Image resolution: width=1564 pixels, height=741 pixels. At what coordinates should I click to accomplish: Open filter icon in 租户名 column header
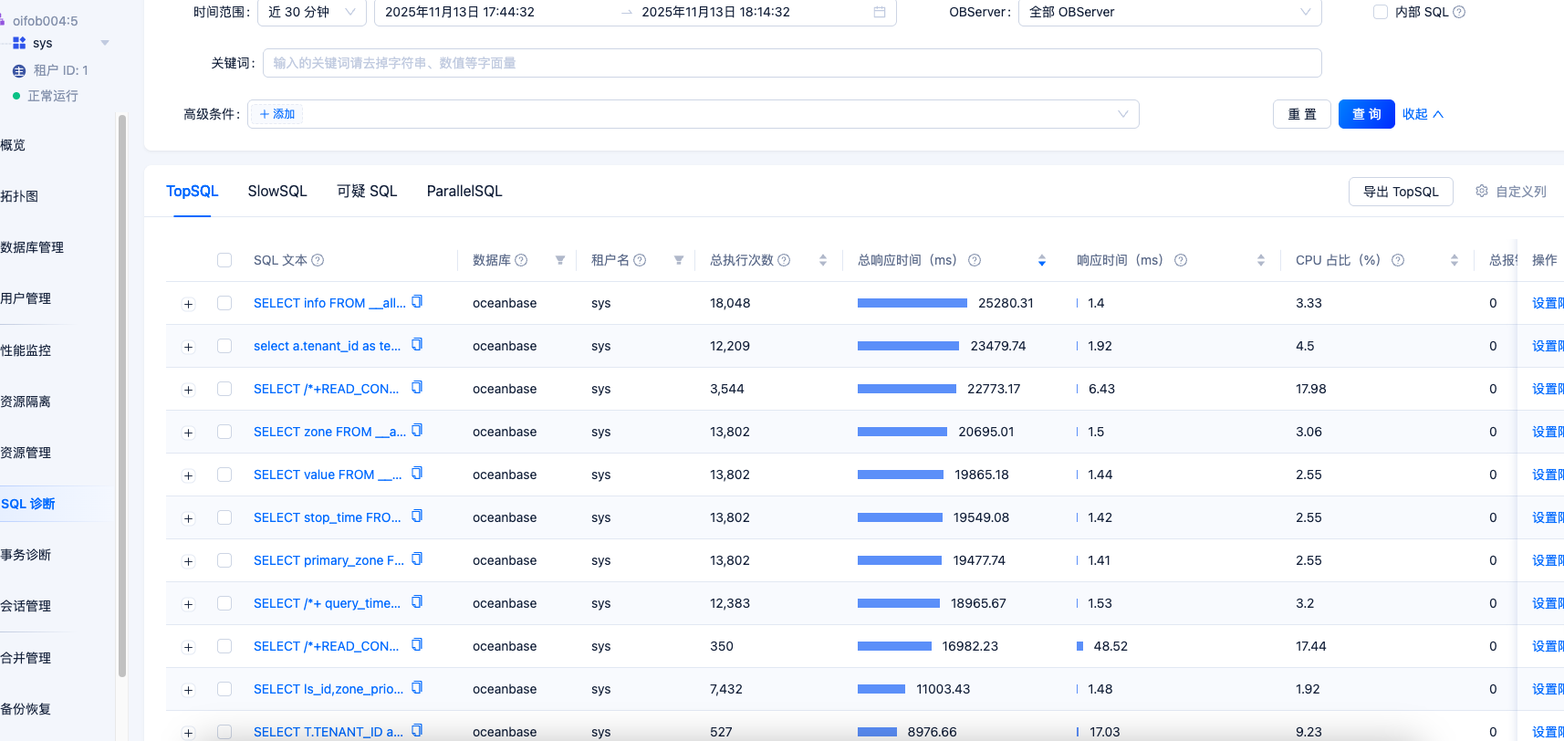pos(679,260)
